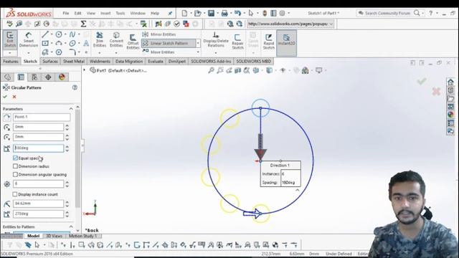Toggle Equal spacing checkbox

16,158
